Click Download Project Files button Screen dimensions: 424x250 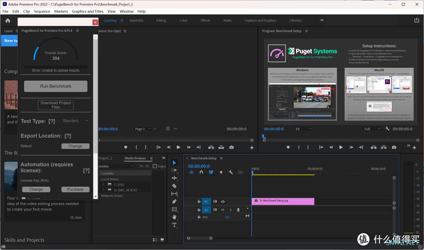pos(56,105)
